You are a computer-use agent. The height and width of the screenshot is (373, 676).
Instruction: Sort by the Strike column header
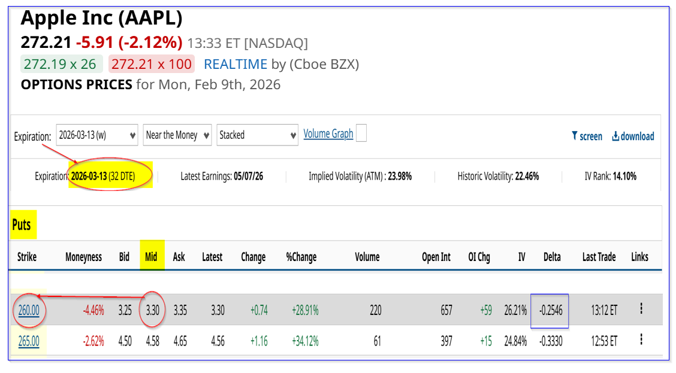point(26,257)
